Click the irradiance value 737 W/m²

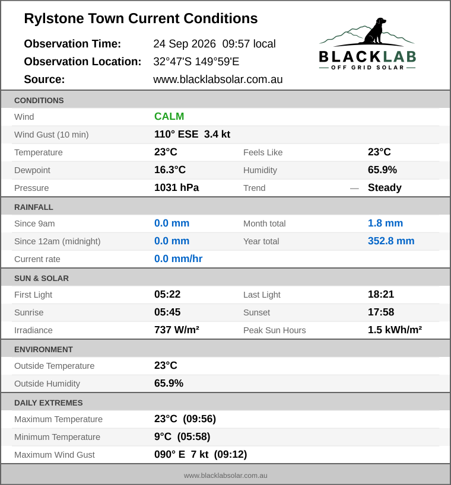coord(177,330)
